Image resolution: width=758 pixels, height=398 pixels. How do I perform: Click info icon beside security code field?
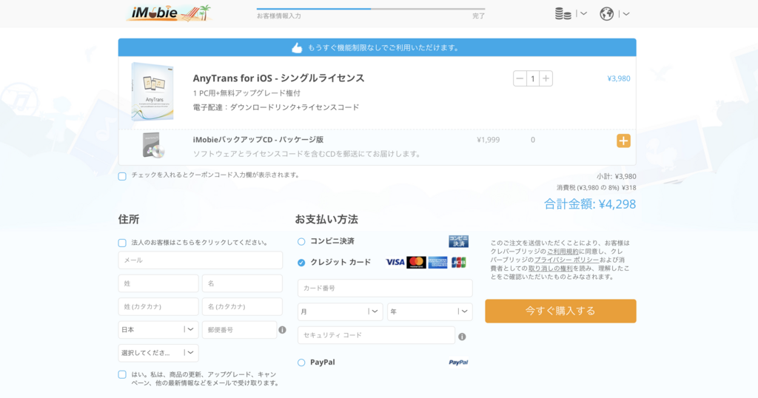tap(462, 337)
